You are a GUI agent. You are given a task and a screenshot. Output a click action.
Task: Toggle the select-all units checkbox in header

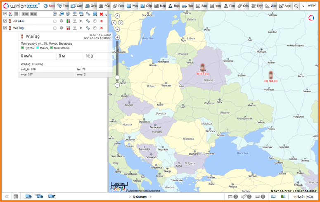click(5, 14)
